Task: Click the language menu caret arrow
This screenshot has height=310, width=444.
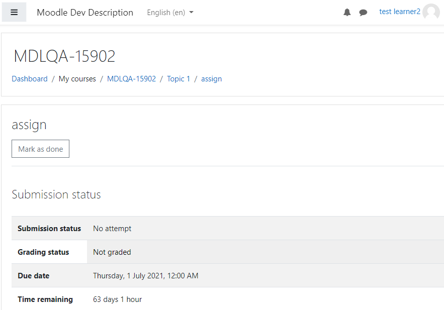Action: (x=191, y=12)
